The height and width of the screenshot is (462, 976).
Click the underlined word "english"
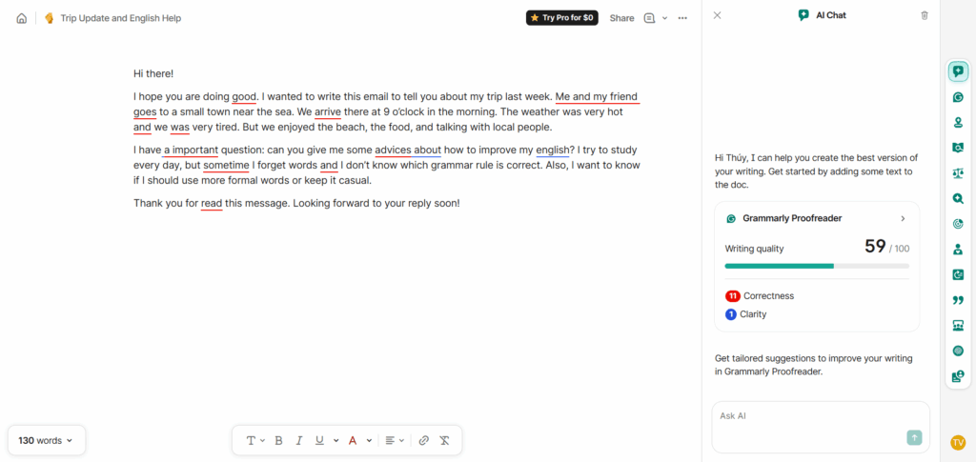(553, 150)
